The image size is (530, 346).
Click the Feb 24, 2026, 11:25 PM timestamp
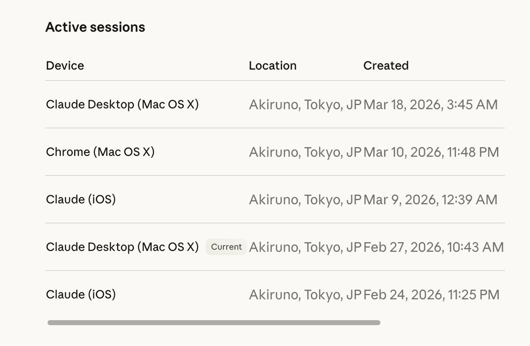click(x=432, y=295)
